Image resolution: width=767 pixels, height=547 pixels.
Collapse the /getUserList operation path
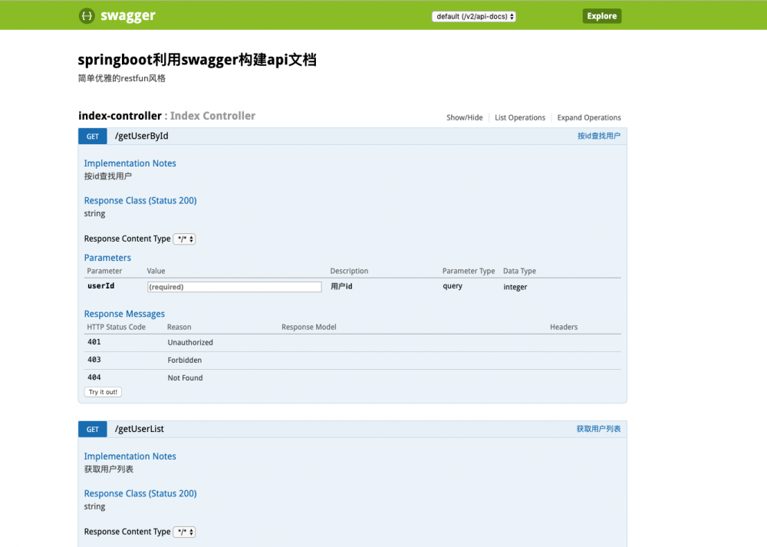140,429
